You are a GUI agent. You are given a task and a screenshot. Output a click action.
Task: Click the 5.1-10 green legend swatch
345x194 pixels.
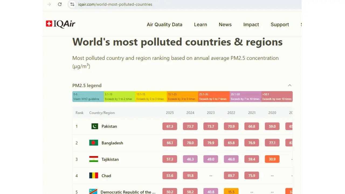[120, 96]
